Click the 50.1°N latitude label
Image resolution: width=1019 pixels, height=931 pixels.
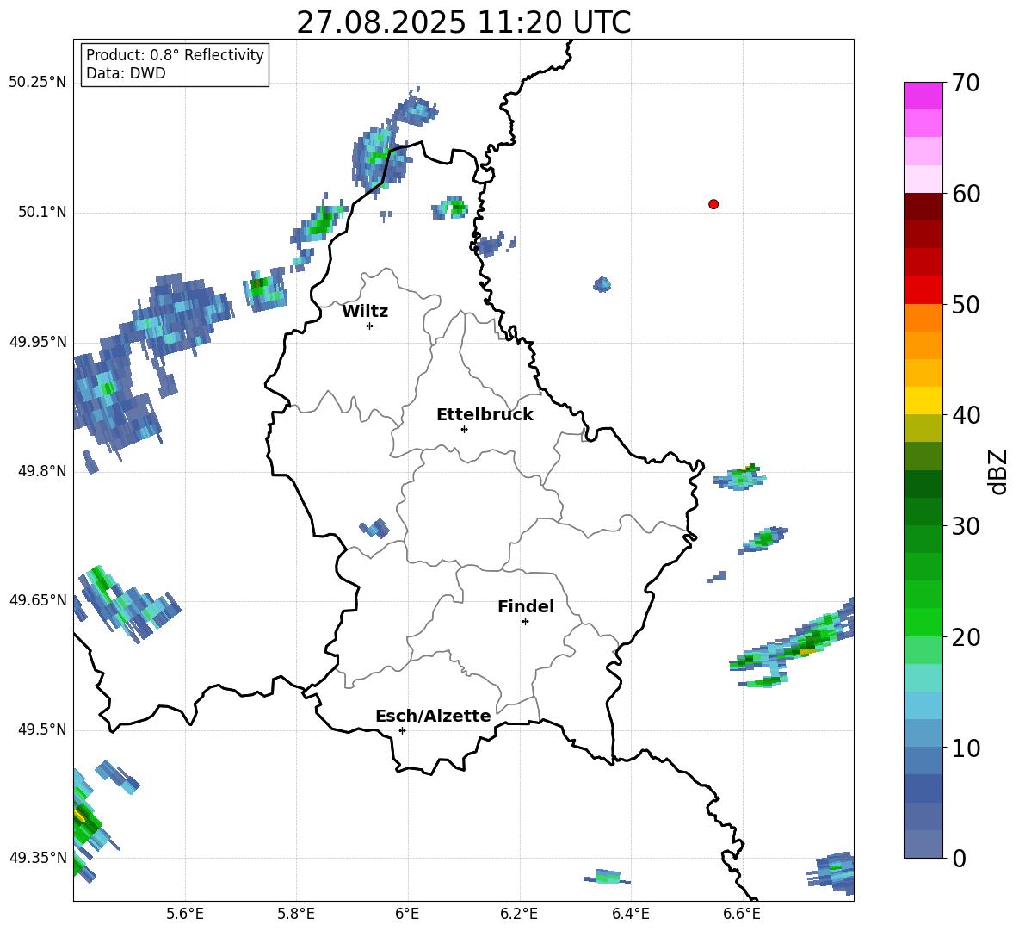click(42, 212)
